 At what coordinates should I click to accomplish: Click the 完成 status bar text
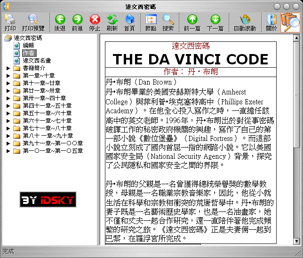[x=8, y=251]
